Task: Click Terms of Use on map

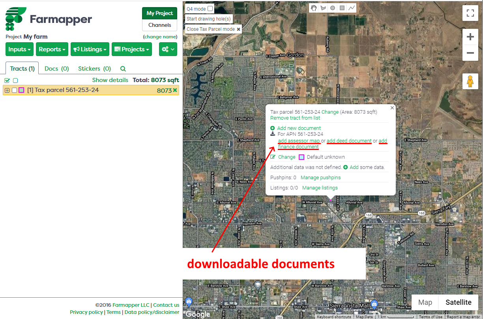Action: [431, 317]
